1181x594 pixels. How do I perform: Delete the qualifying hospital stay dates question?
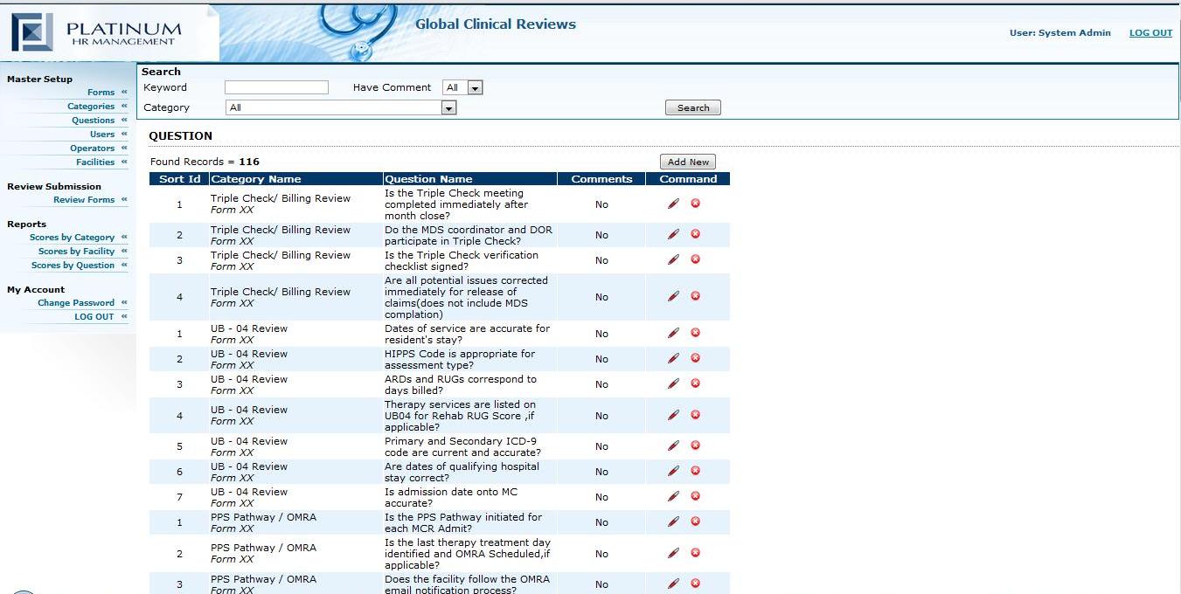pos(696,471)
